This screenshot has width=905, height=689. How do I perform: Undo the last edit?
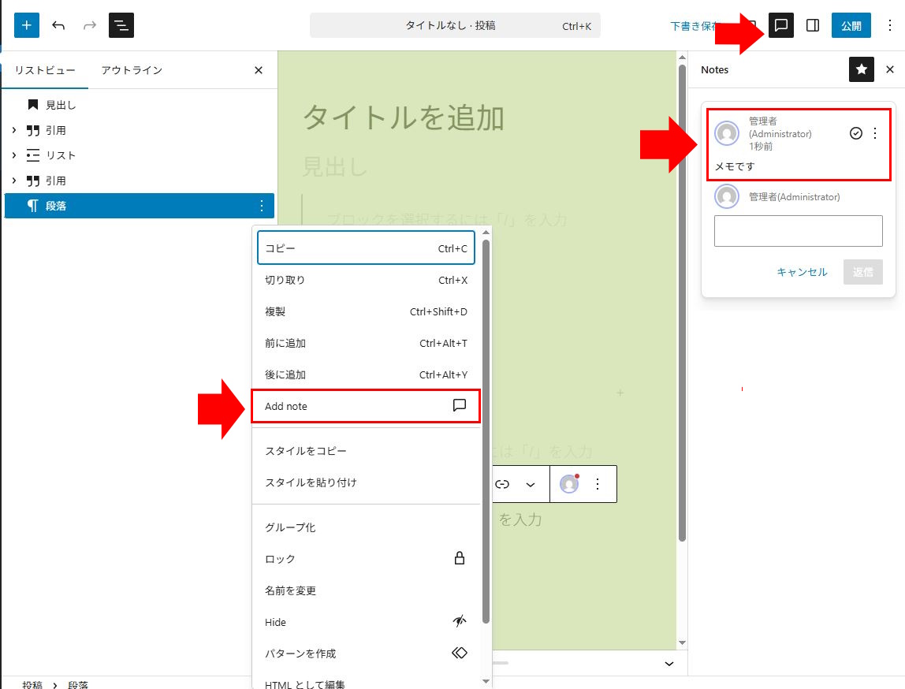pyautogui.click(x=58, y=25)
